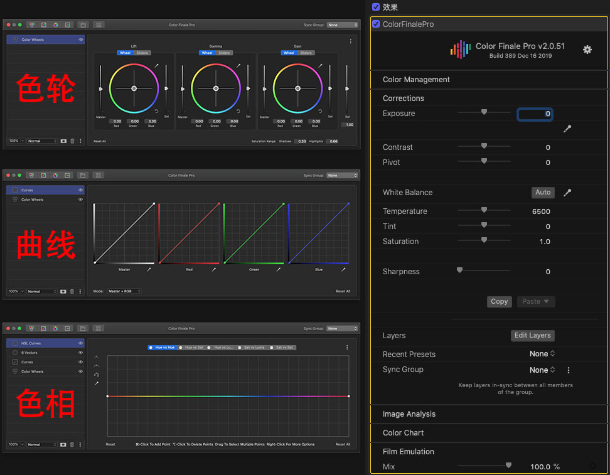This screenshot has width=610, height=475.
Task: Click Reset All in the Color Wheels window
Action: tap(100, 141)
